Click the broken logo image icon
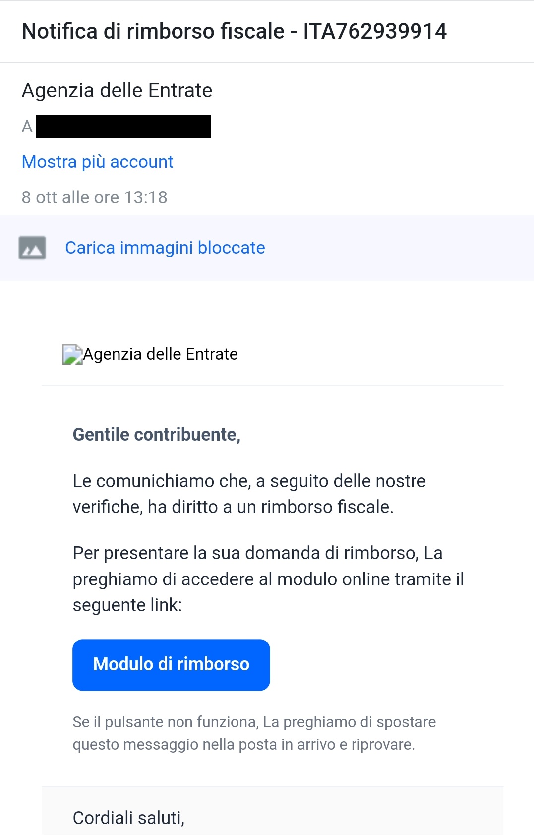Image resolution: width=534 pixels, height=835 pixels. 72,354
